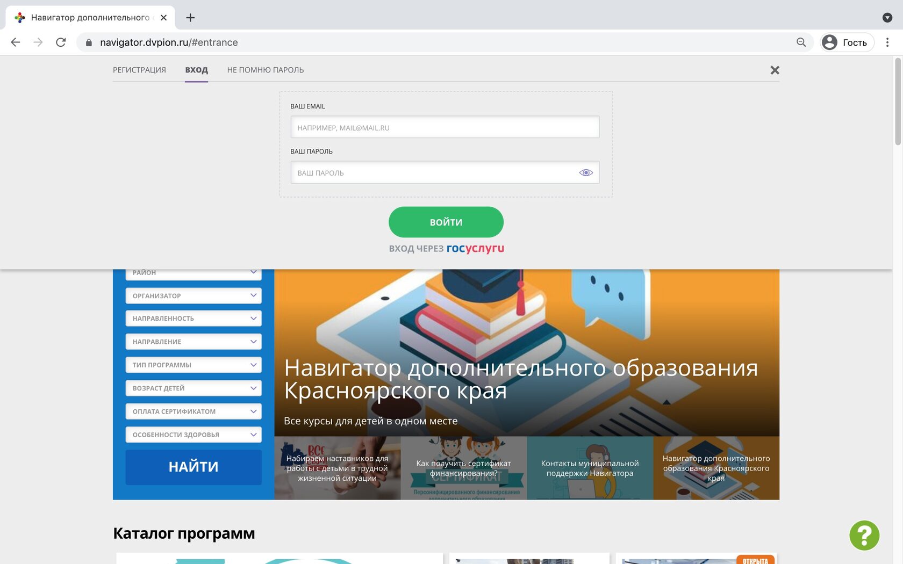Close the login panel with X

pyautogui.click(x=775, y=70)
